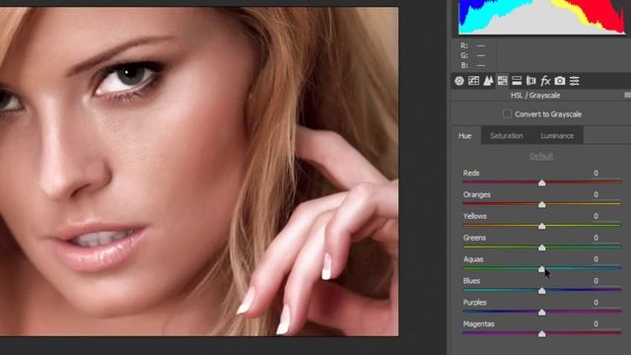Click the Yellows hue slider handle
631x355 pixels.
pos(542,226)
